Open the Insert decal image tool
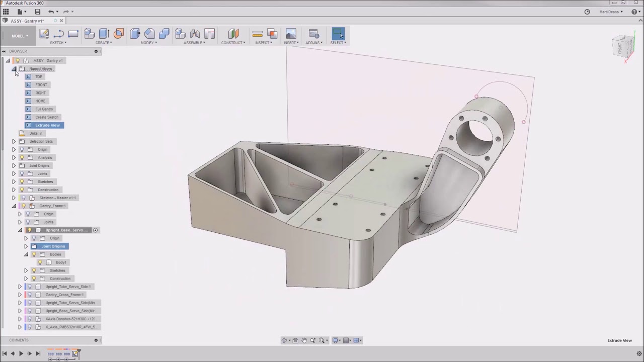644x362 pixels. coord(291,34)
